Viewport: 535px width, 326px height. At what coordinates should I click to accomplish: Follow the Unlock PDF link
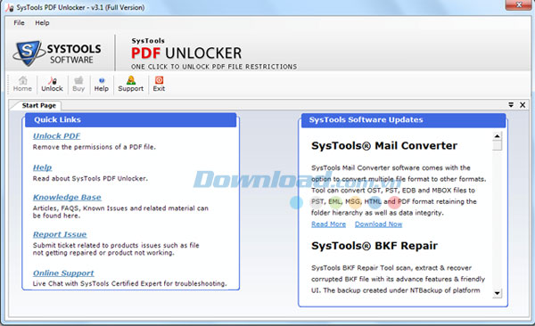(56, 135)
